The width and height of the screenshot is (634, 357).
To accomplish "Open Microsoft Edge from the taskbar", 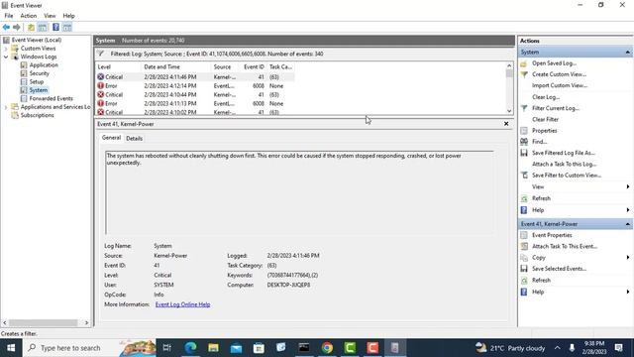I will [190, 348].
